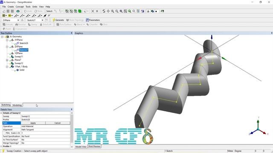Click the Sweep tool in toolbar

pos(32,25)
